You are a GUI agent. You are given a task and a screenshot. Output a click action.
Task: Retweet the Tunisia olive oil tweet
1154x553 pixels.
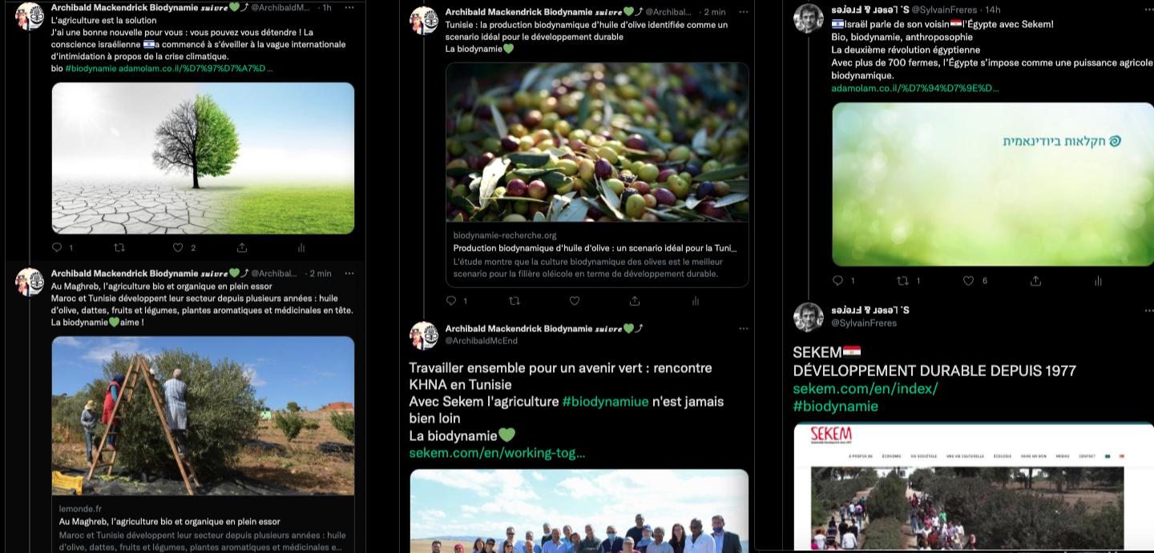click(x=514, y=301)
